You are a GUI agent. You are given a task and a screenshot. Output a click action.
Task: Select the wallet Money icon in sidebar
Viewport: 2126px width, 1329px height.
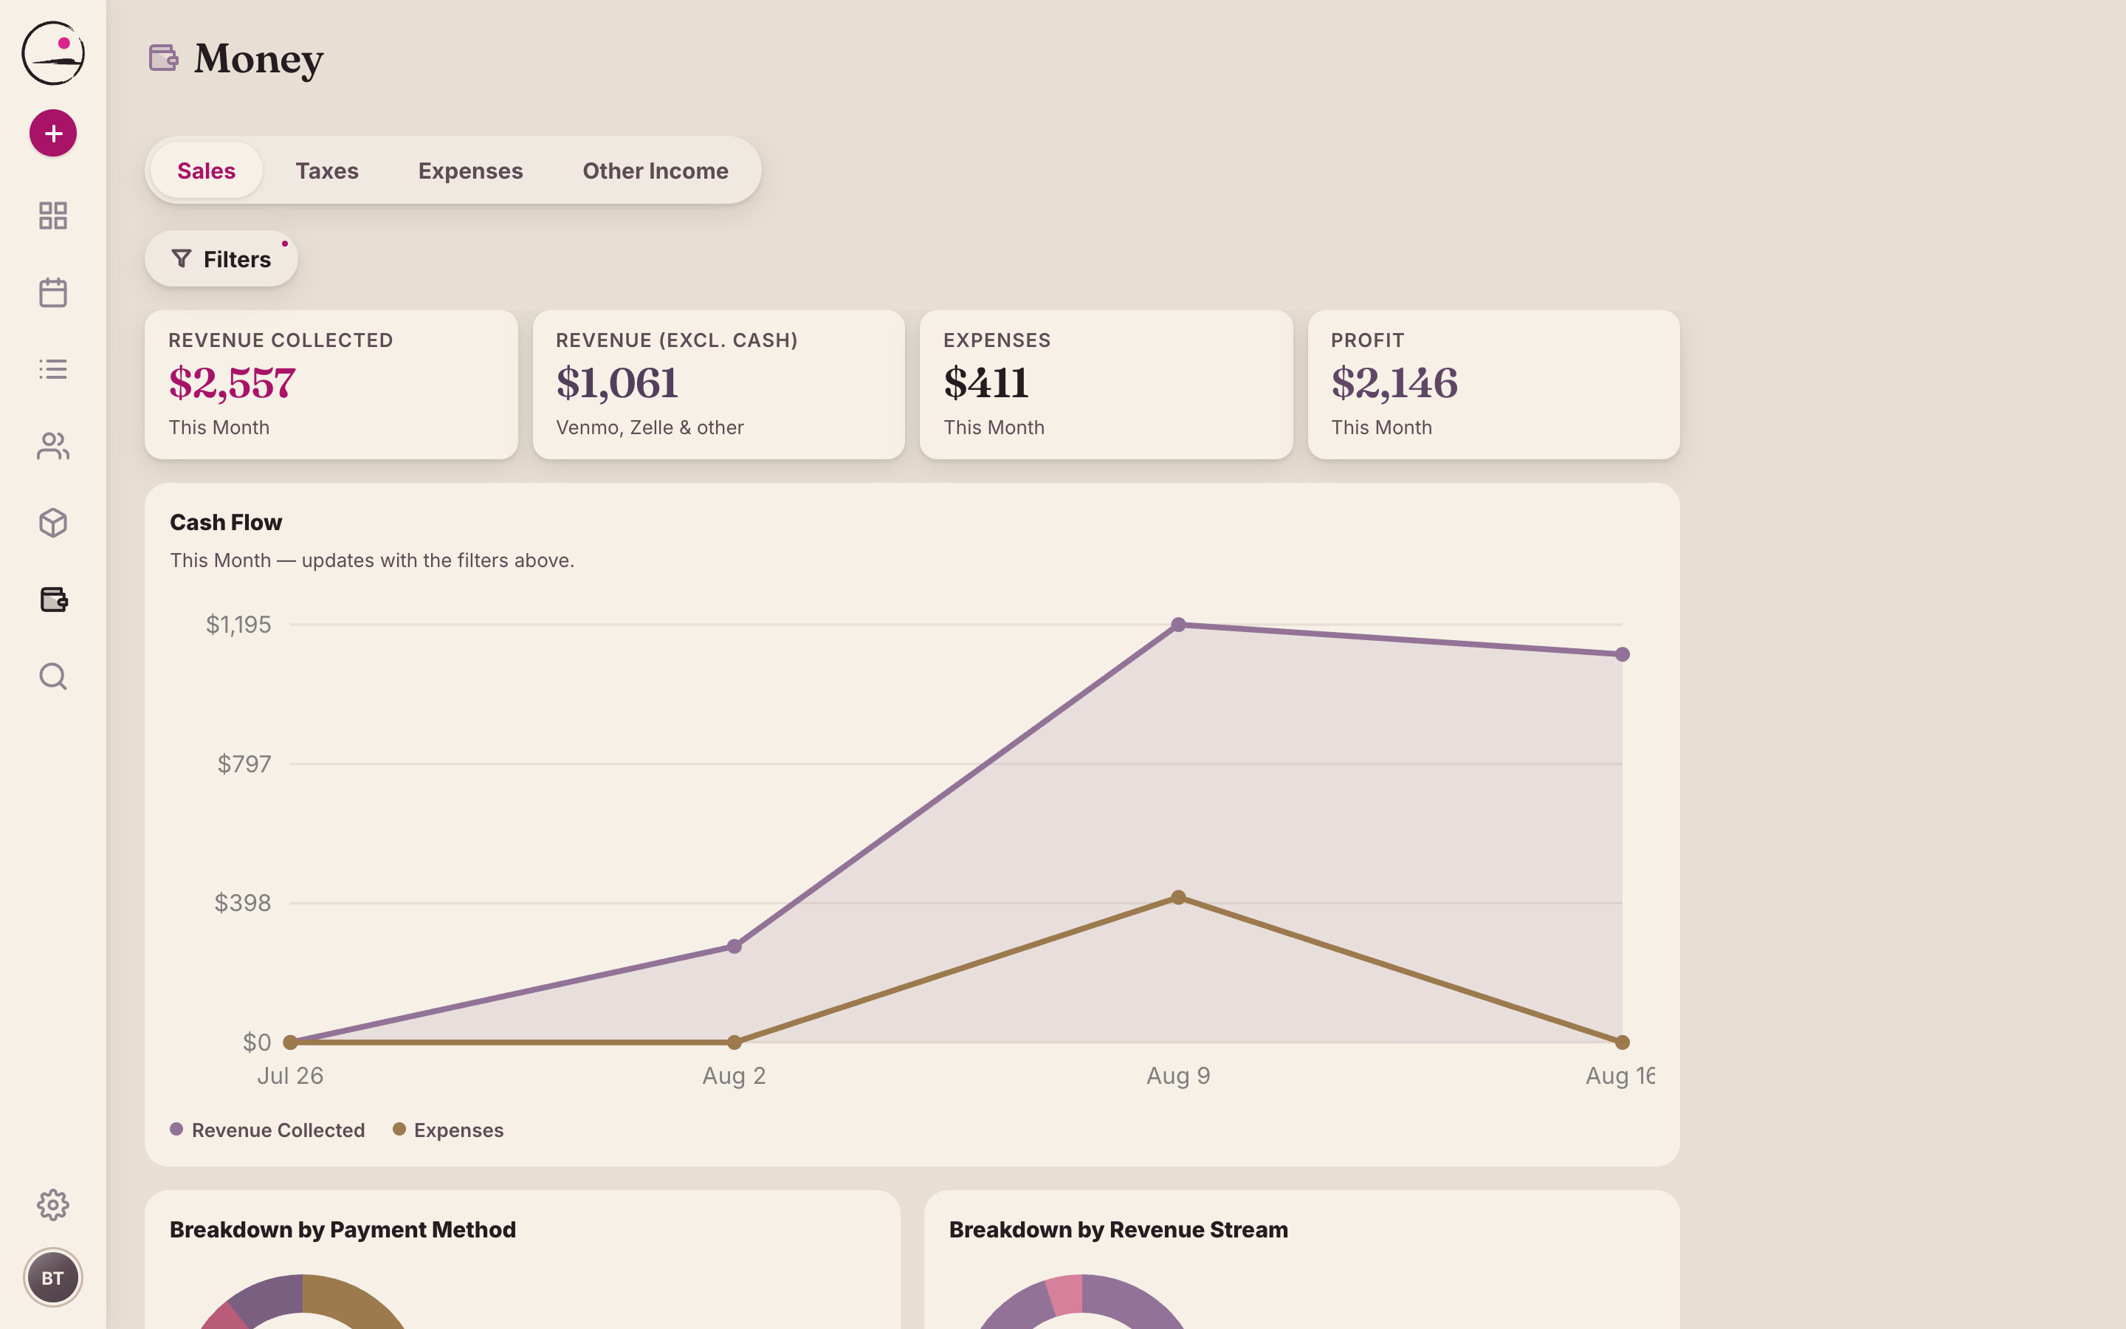(x=52, y=600)
